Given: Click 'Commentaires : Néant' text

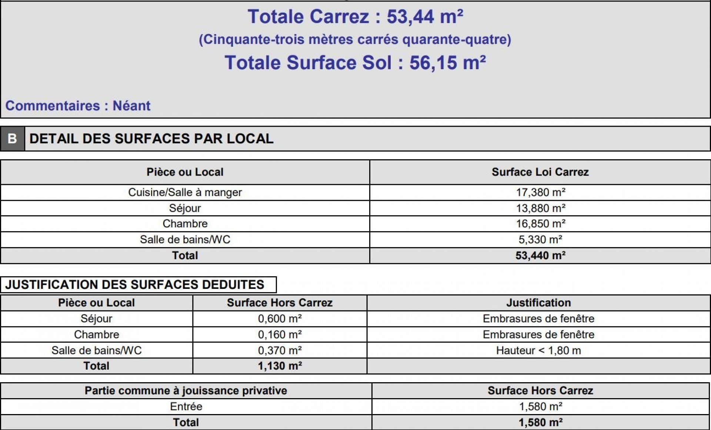Looking at the screenshot, I should pos(78,106).
